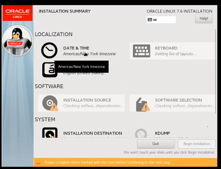Click the Help! button
Screen dimensions: 221x169
click(x=204, y=18)
